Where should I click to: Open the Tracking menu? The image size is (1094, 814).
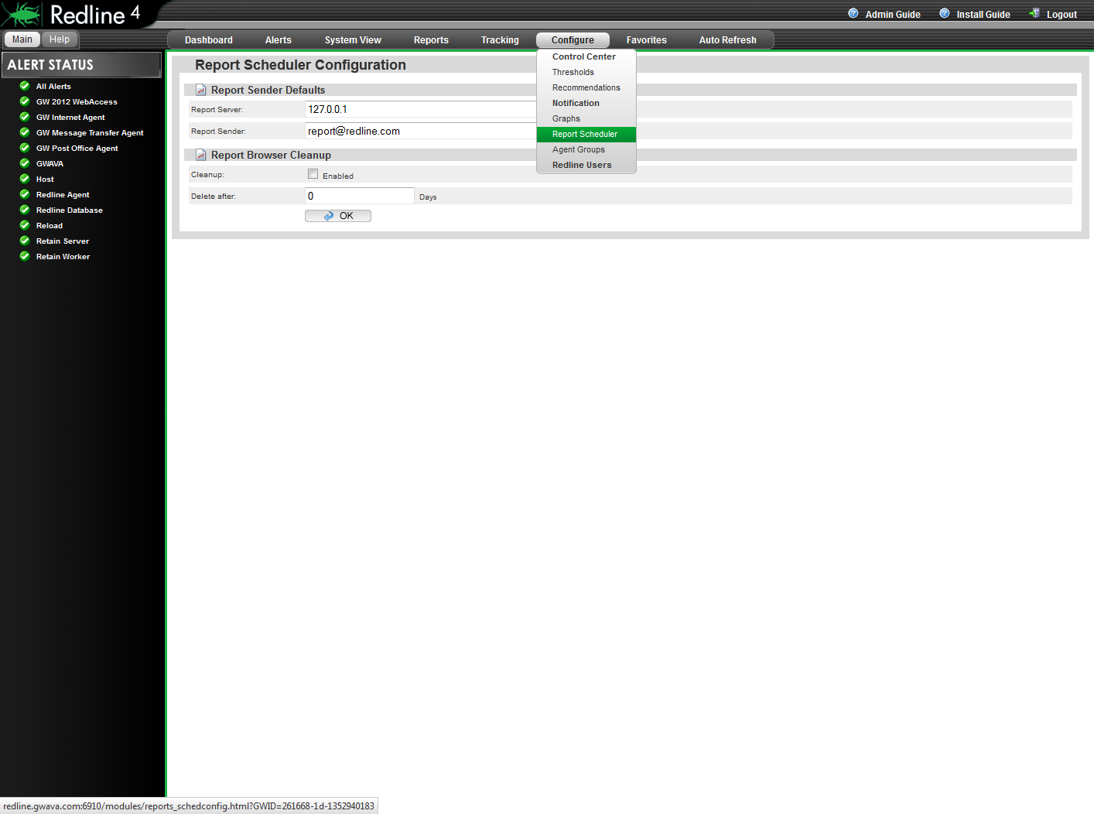[500, 40]
